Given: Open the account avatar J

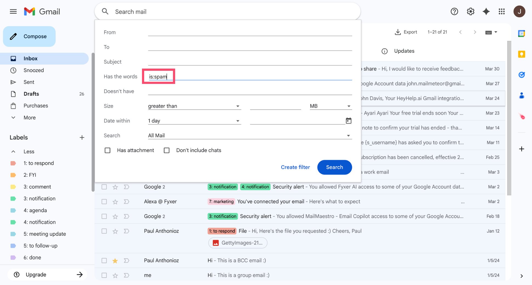Looking at the screenshot, I should [519, 11].
